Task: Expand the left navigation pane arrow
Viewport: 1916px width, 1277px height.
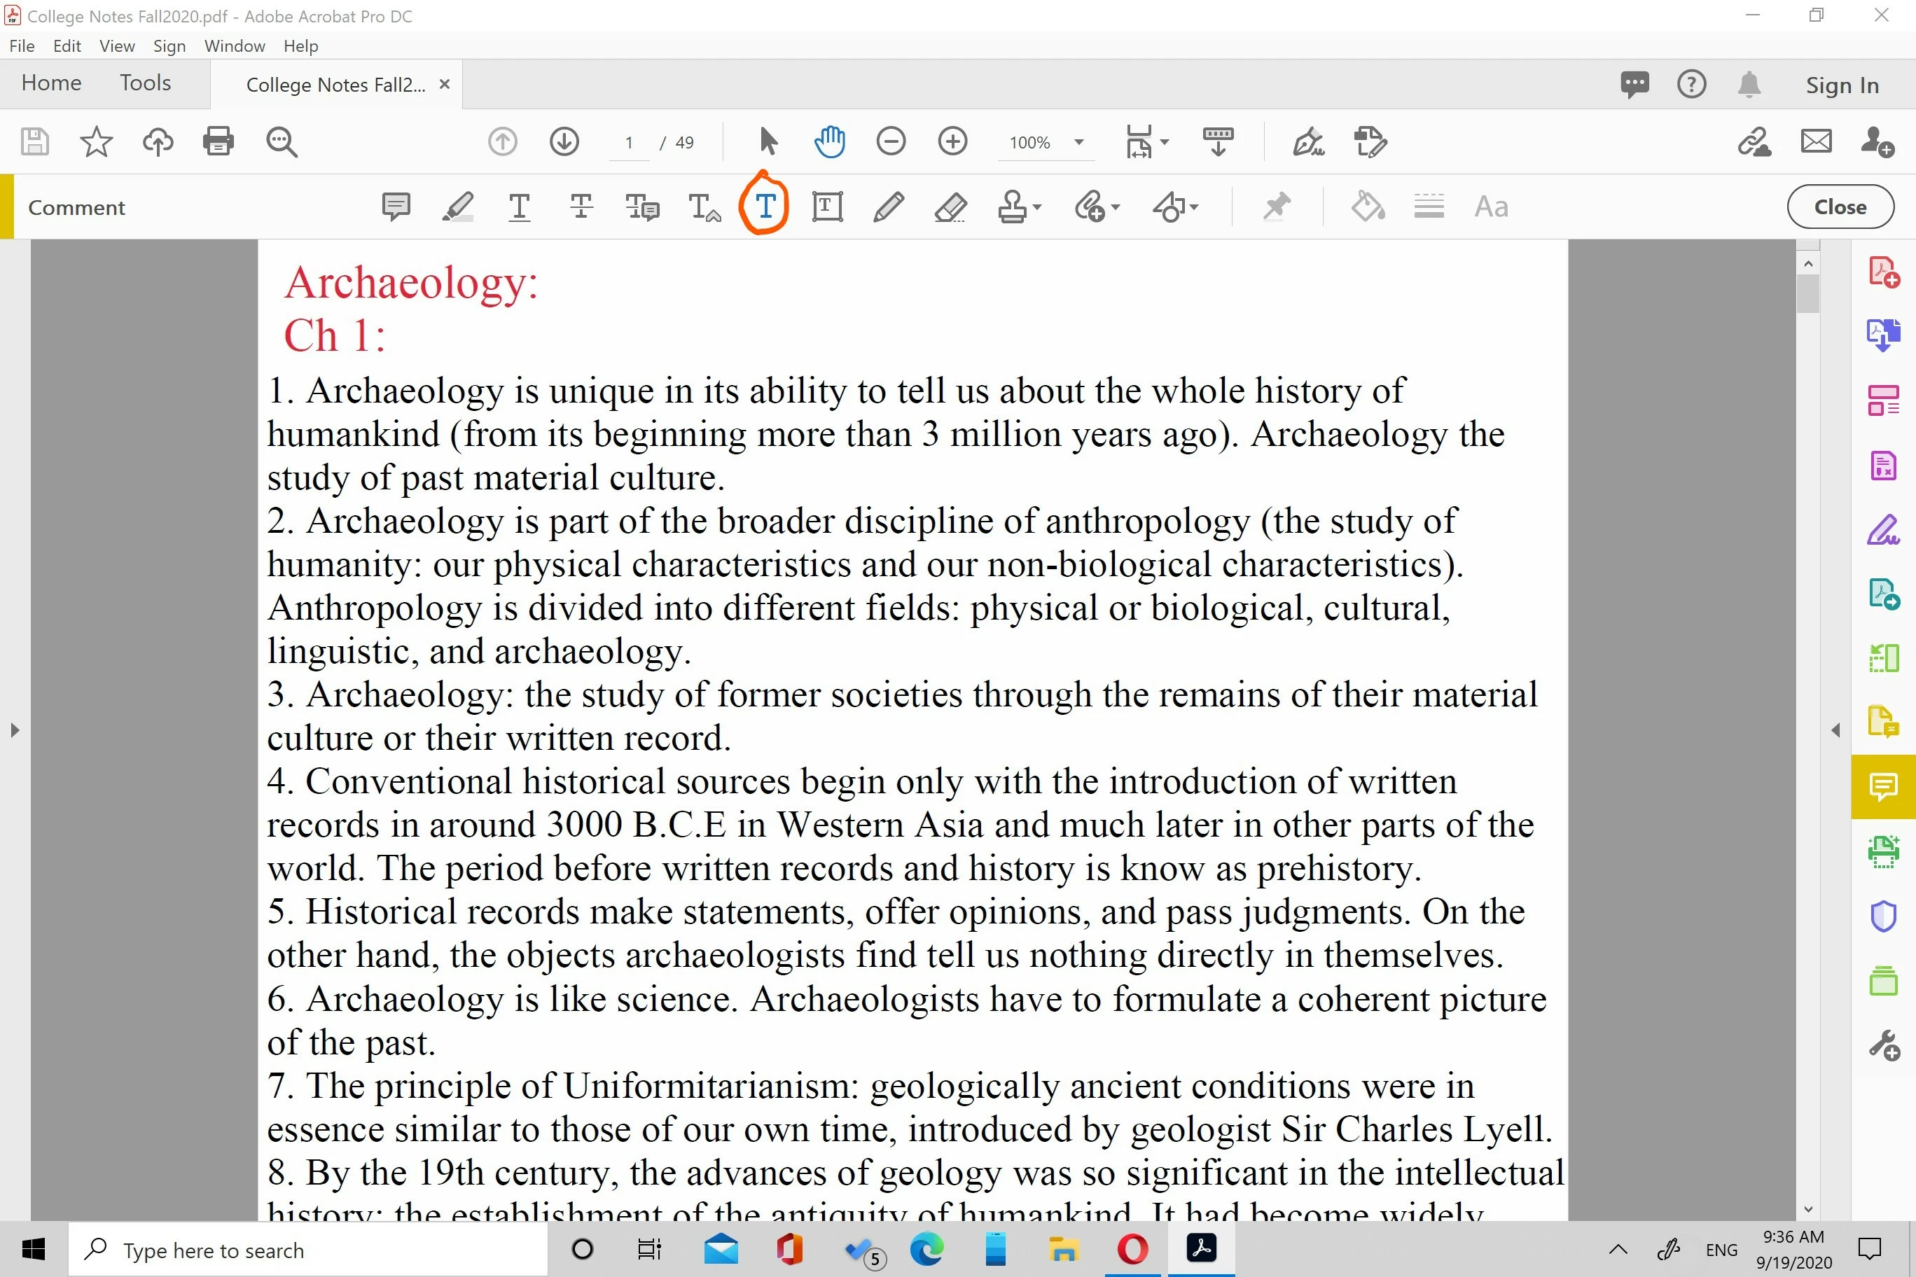Action: [14, 730]
